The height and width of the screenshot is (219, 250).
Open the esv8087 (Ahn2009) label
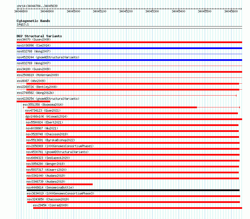31,81
